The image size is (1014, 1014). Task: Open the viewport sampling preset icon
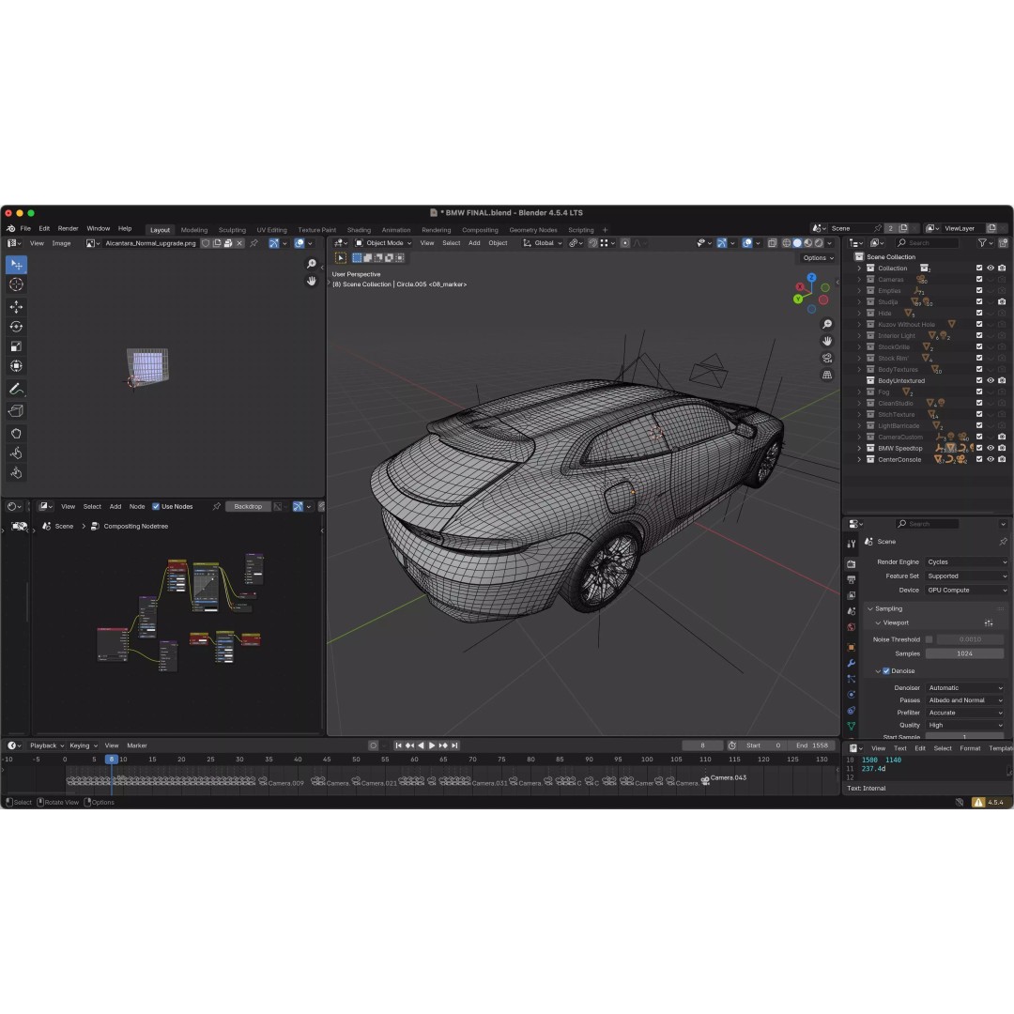[x=988, y=622]
